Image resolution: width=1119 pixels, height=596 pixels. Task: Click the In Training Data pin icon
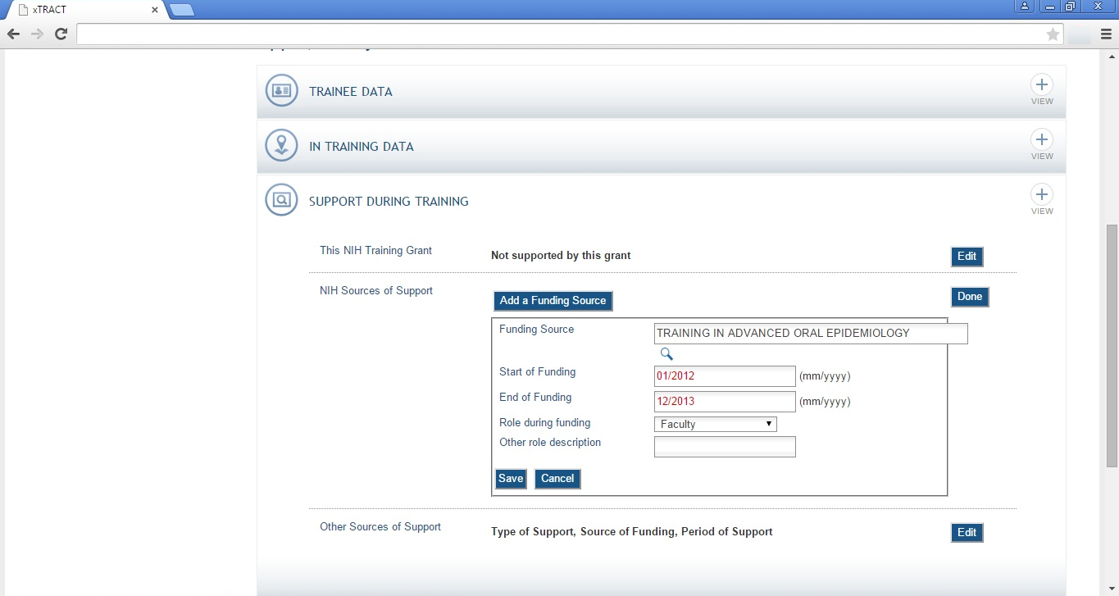pyautogui.click(x=281, y=146)
